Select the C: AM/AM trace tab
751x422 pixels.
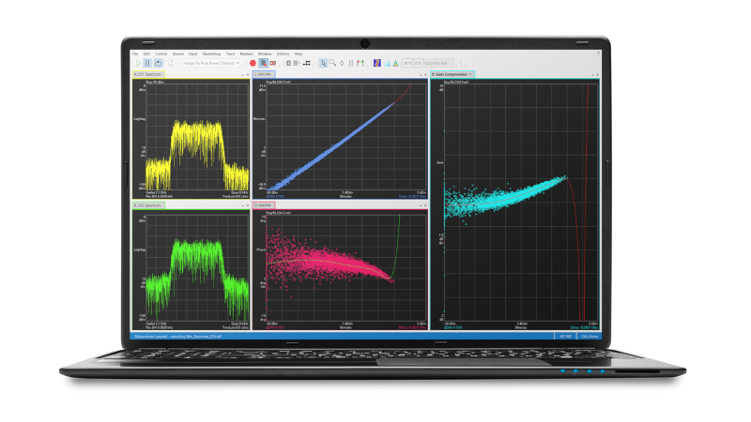(x=264, y=74)
